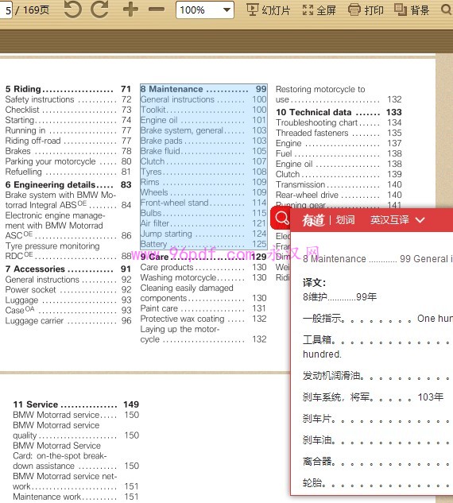The image size is (453, 503).
Task: Click the 'Bulbs' entry
Action: click(203, 213)
